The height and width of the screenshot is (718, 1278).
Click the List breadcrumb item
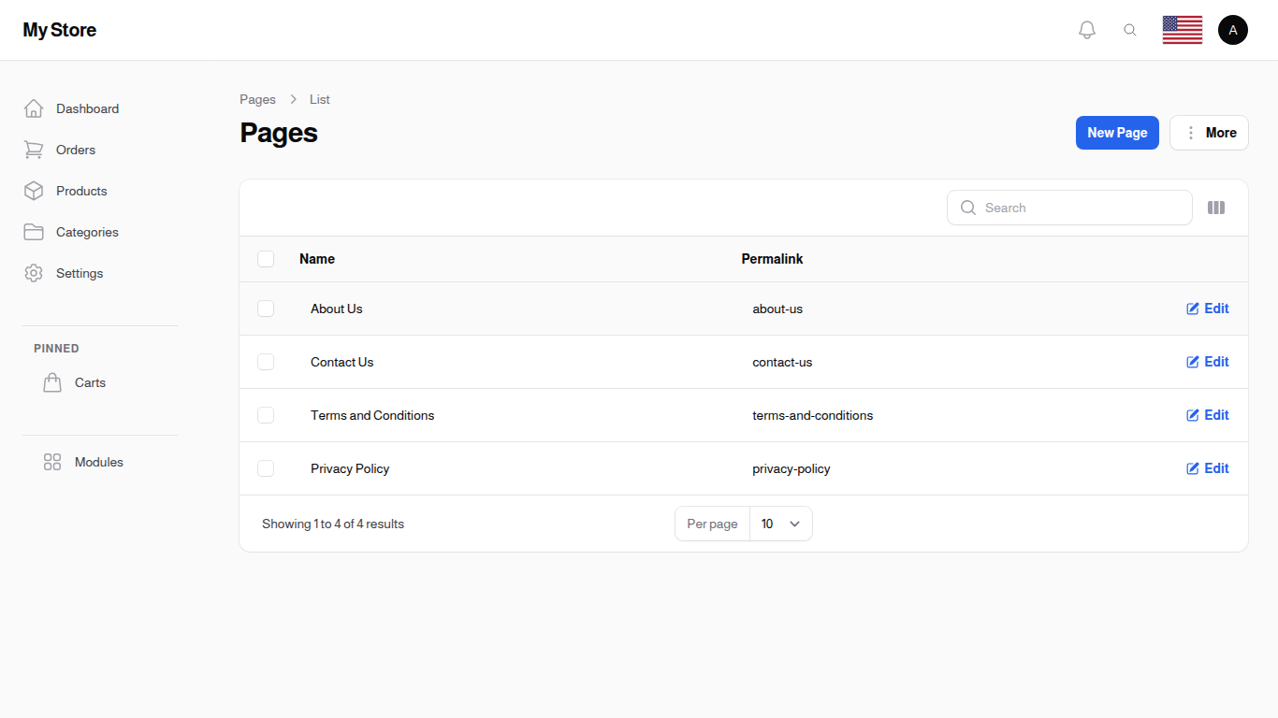click(x=319, y=99)
